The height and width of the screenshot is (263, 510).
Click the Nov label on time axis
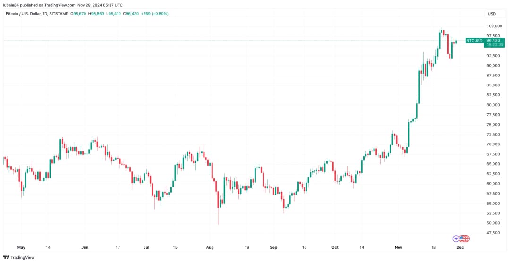(x=398, y=247)
